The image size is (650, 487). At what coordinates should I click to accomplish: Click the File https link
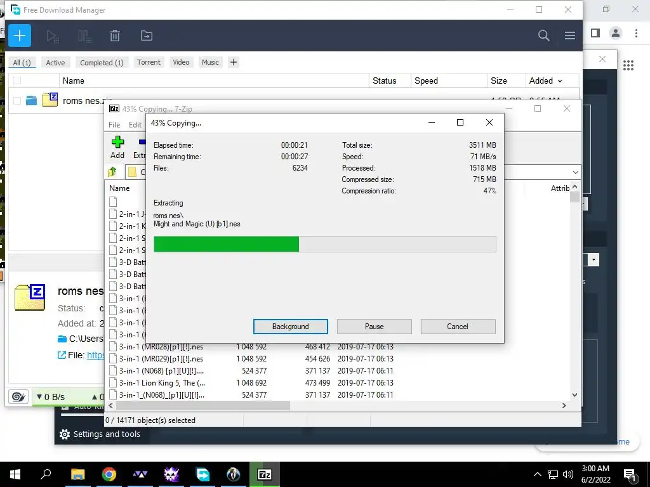tap(95, 355)
